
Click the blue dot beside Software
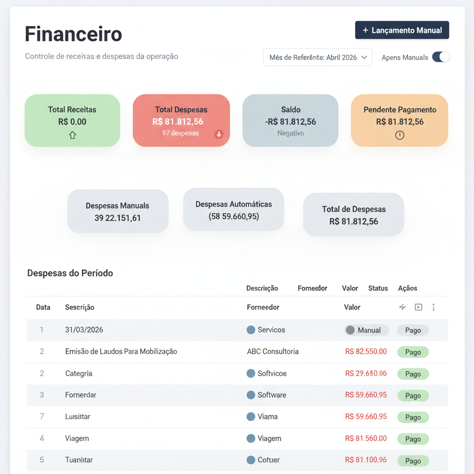tap(251, 395)
